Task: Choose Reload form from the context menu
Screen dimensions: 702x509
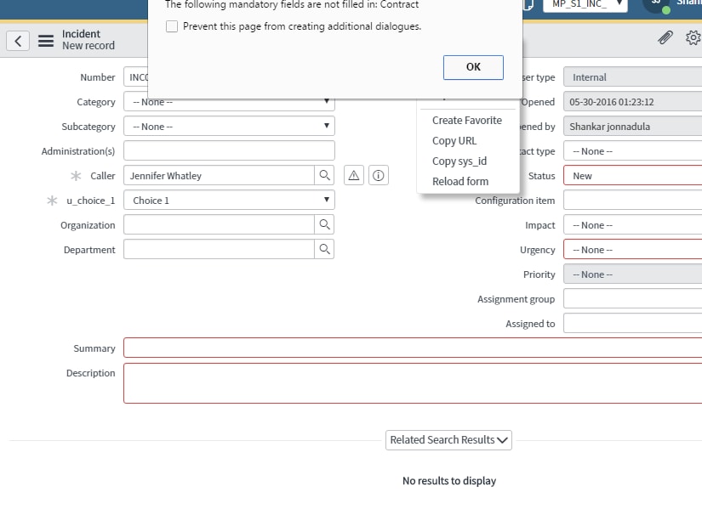Action: tap(460, 182)
